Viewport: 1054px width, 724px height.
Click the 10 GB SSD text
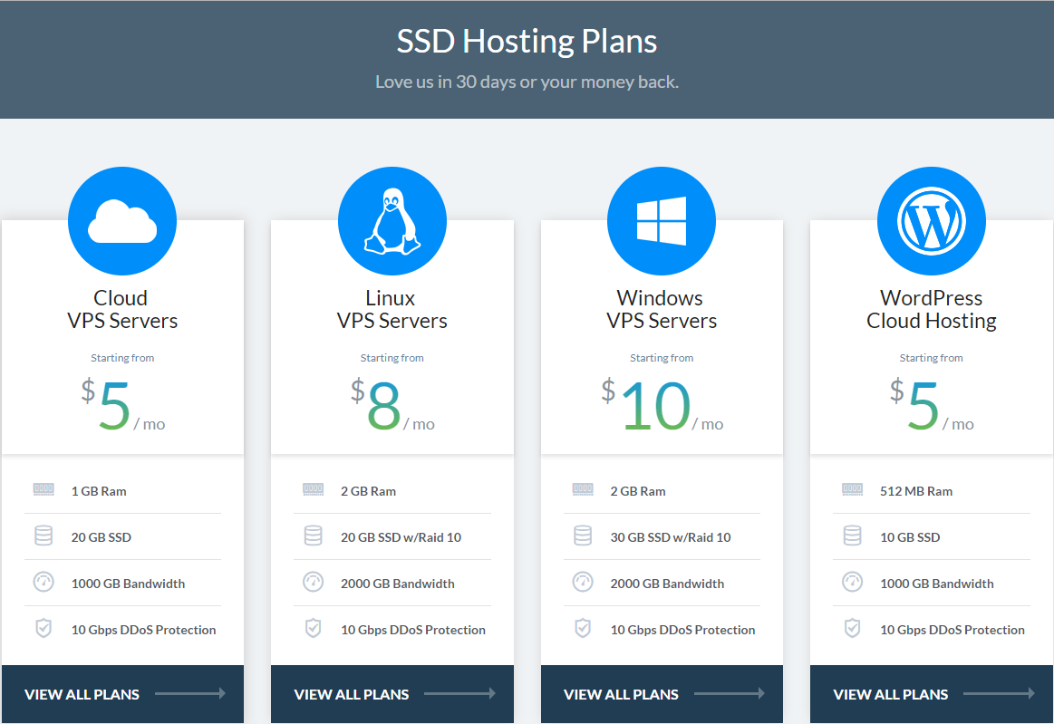[x=910, y=537]
